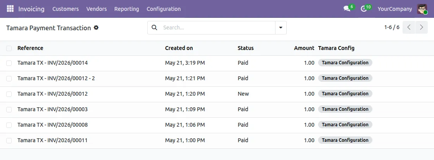Open record Tamara TX - INV/2026/00014
This screenshot has width=434, height=160.
(52, 63)
